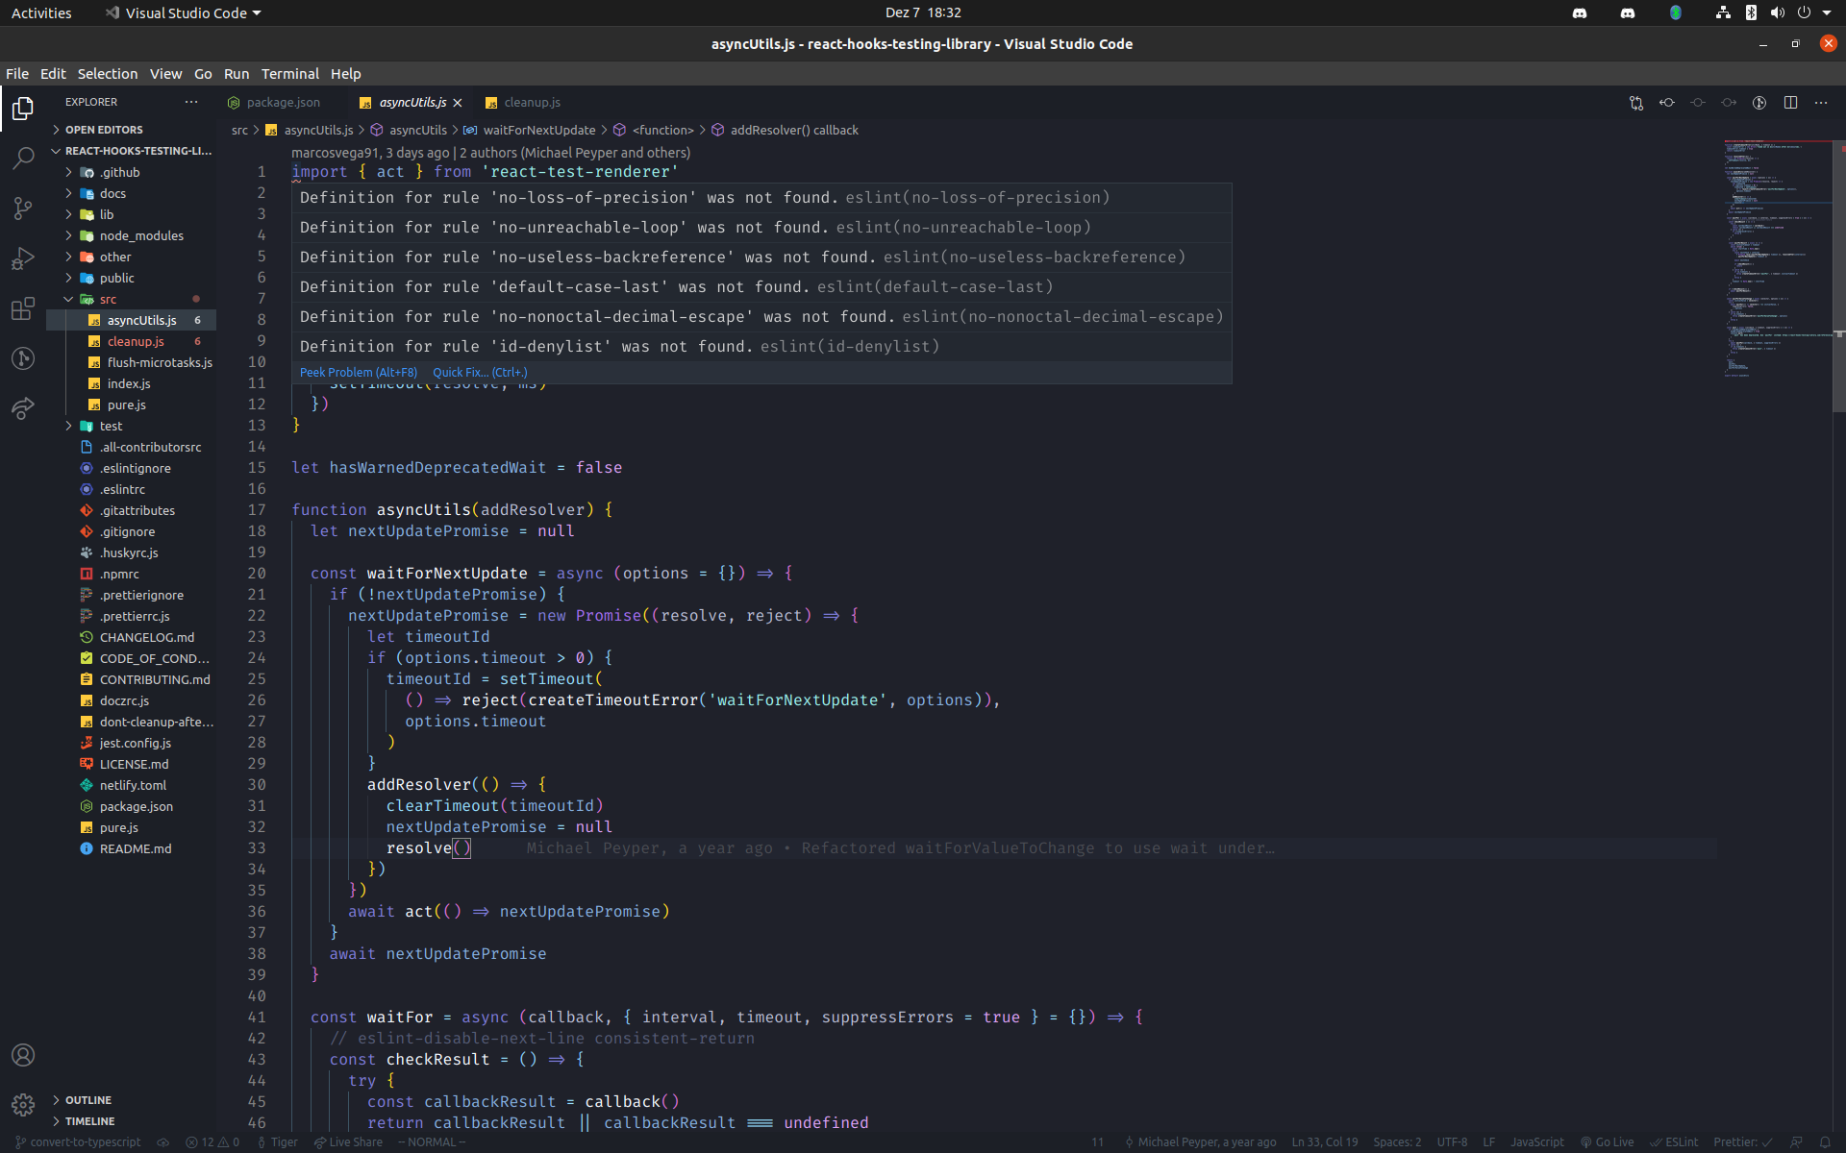This screenshot has width=1846, height=1153.
Task: Open the Terminal menu
Action: (x=289, y=74)
